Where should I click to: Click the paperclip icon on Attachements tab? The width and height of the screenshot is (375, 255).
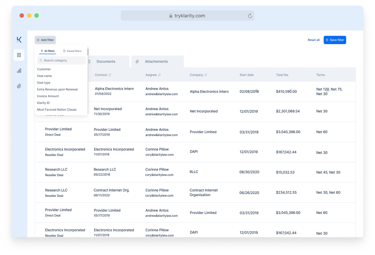137,61
